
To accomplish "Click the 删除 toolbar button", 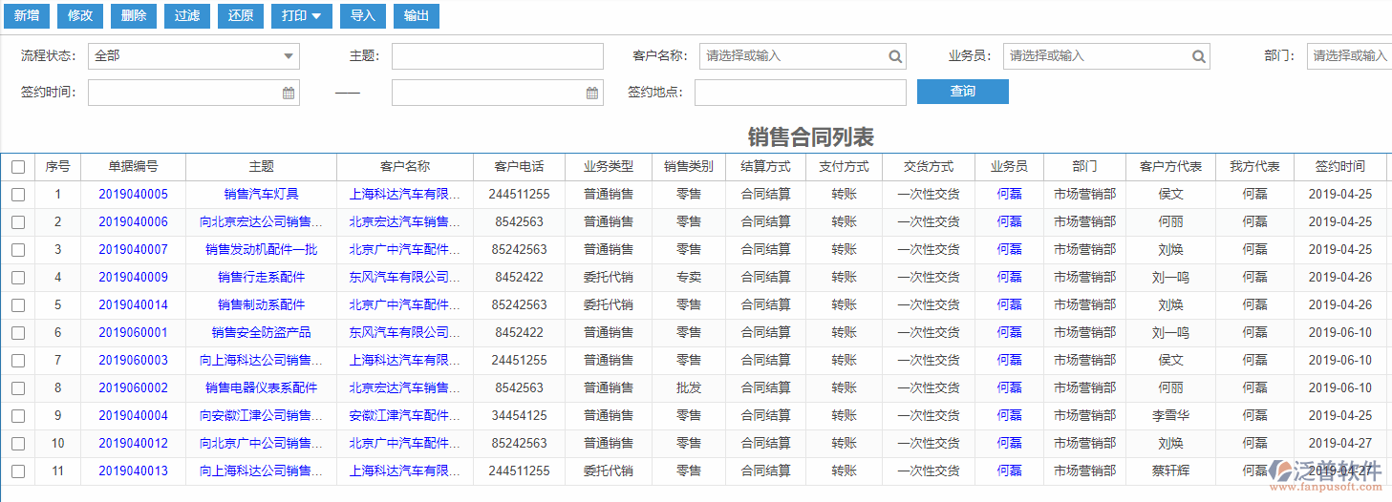I will point(134,15).
